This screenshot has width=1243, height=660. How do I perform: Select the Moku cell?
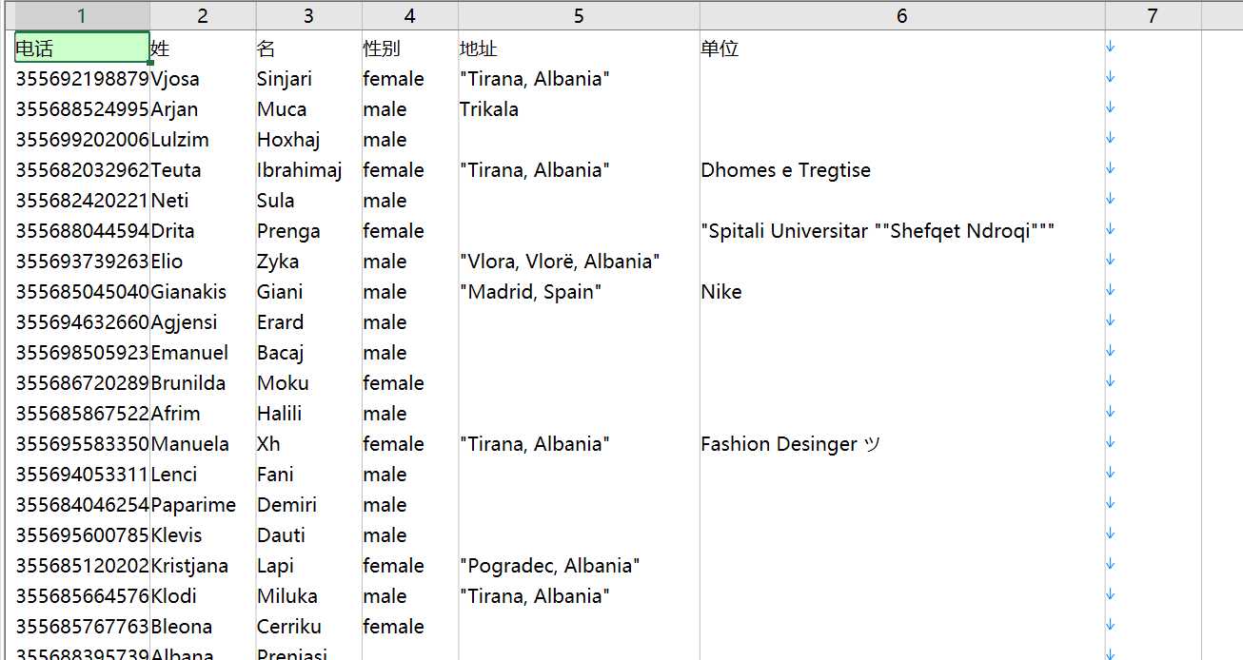point(309,383)
